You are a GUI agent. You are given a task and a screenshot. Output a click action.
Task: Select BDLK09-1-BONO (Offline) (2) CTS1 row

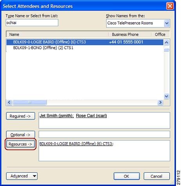coord(85,48)
